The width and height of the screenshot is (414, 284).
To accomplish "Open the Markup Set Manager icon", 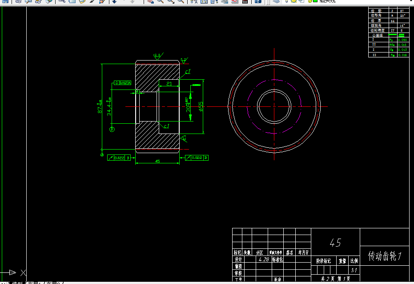I will (234, 1).
